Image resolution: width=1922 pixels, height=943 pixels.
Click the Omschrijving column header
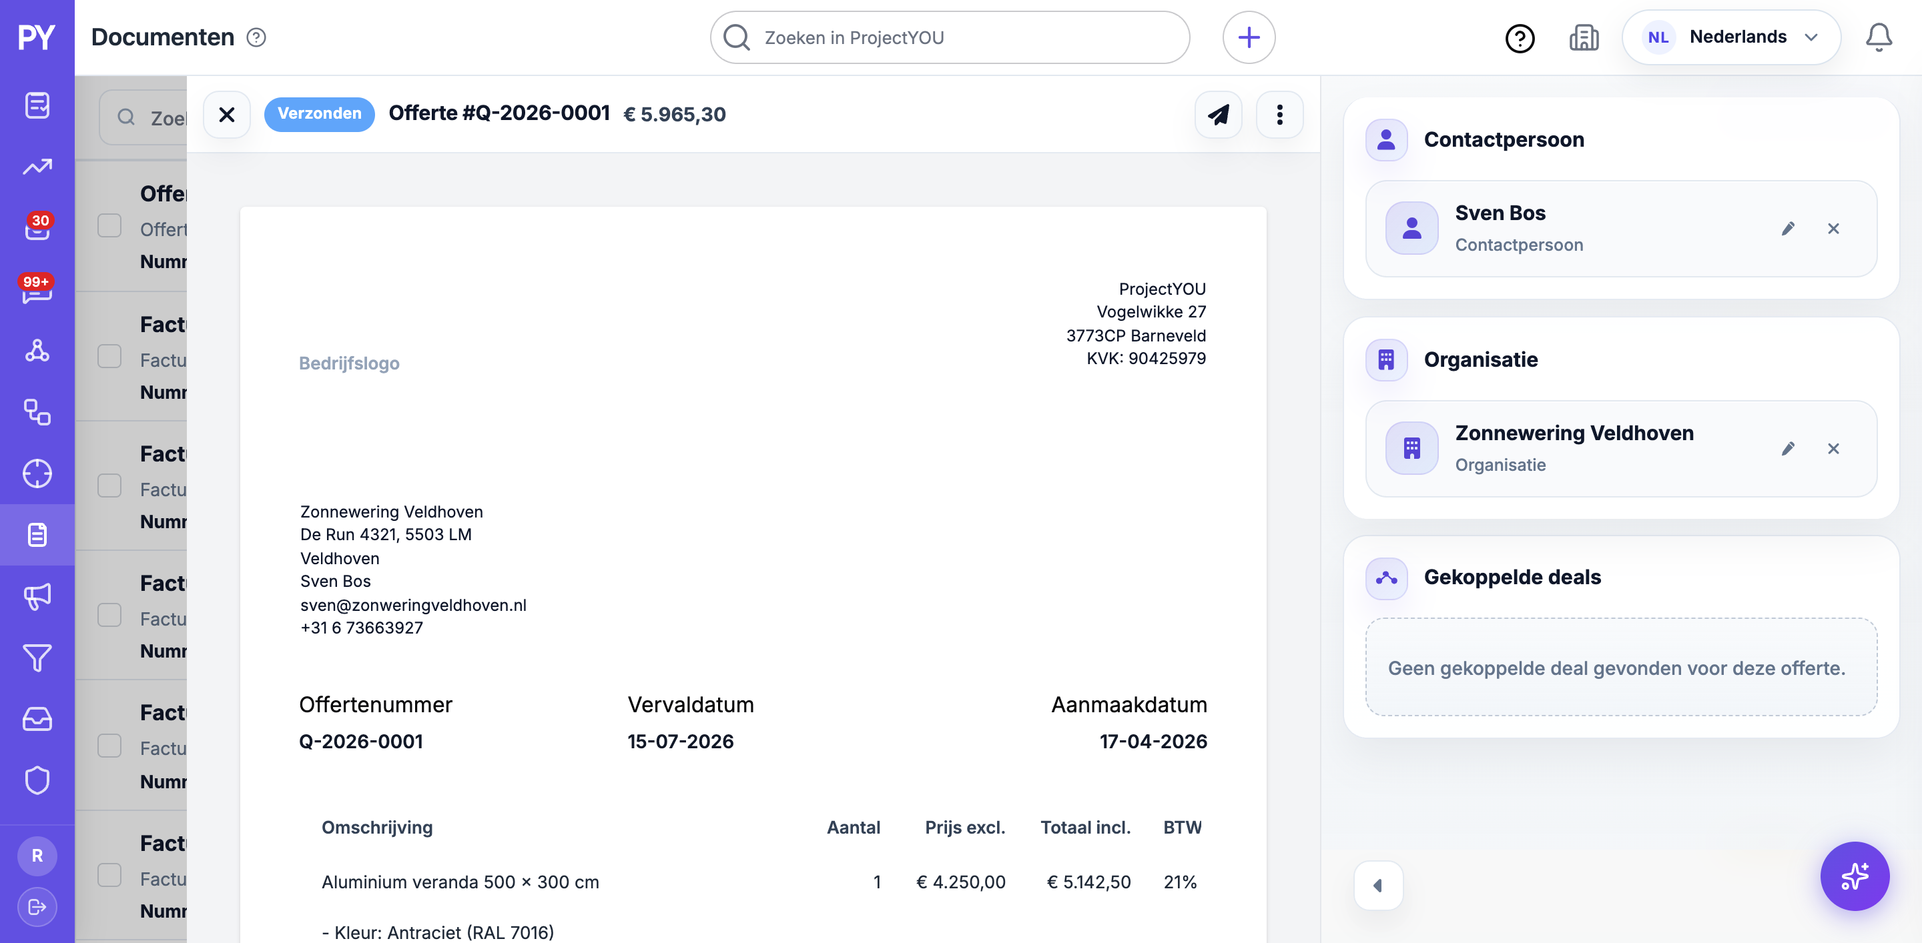pos(377,828)
